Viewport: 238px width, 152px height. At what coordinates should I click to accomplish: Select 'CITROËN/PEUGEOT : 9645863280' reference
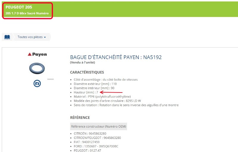(x=97, y=138)
